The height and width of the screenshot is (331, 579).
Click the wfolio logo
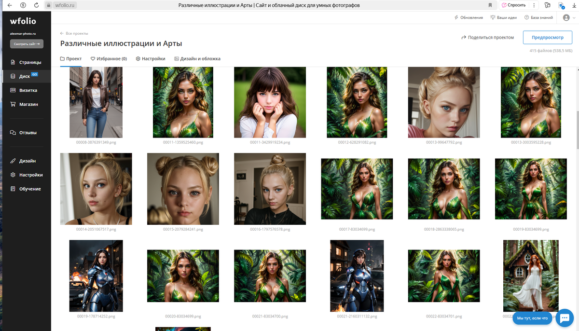pyautogui.click(x=23, y=21)
